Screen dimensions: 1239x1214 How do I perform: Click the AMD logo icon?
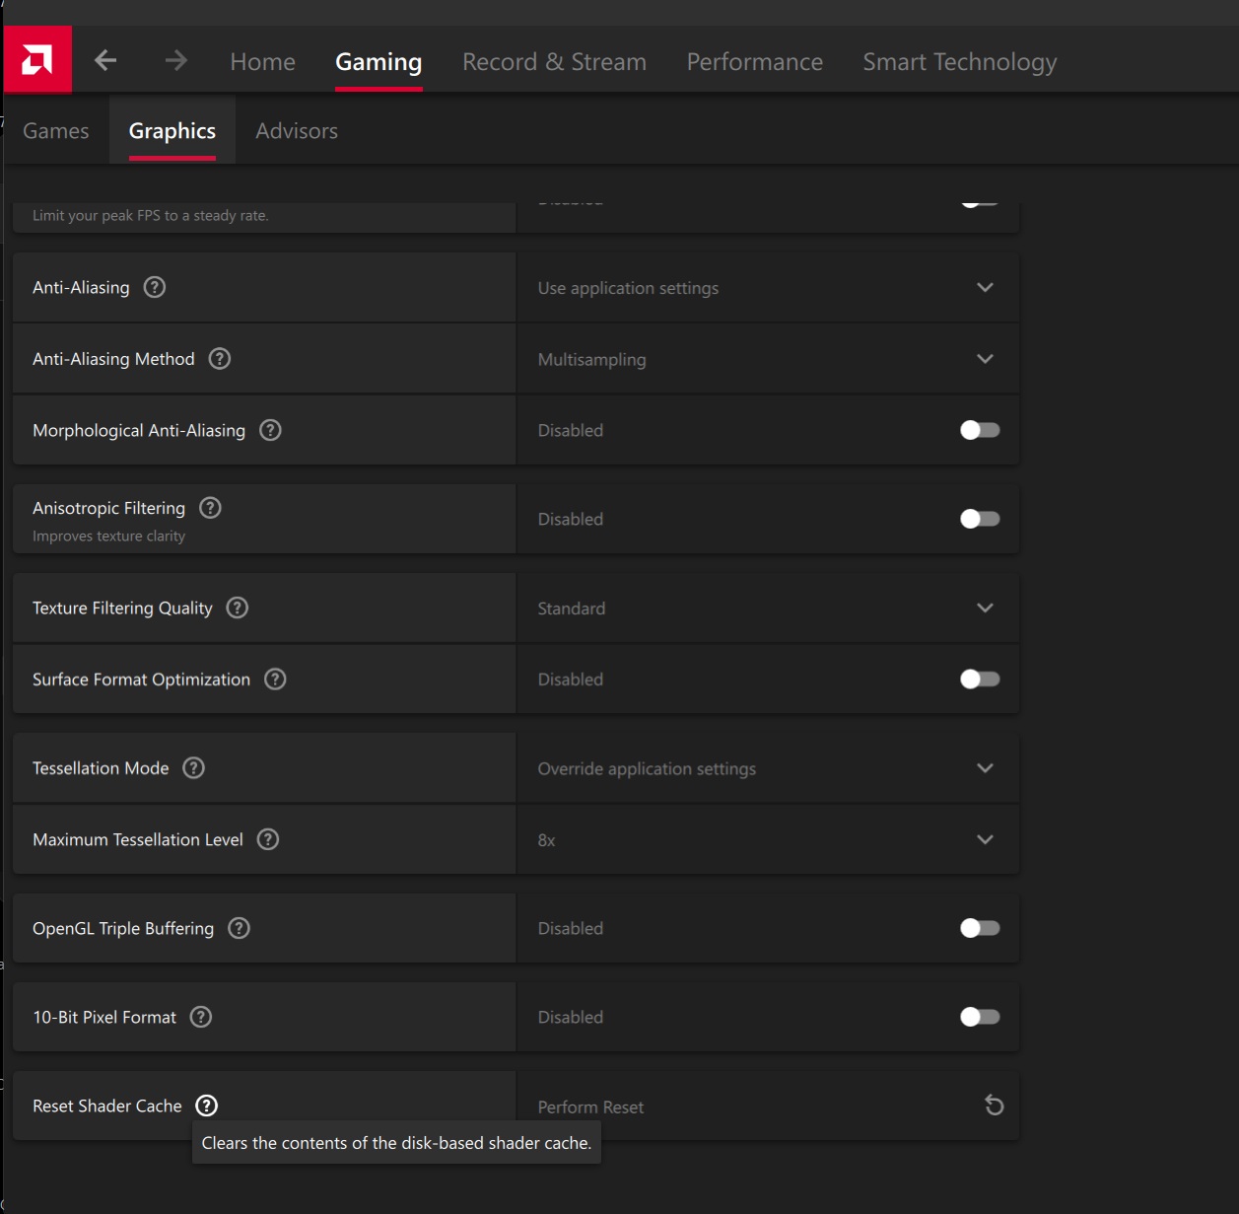point(37,60)
